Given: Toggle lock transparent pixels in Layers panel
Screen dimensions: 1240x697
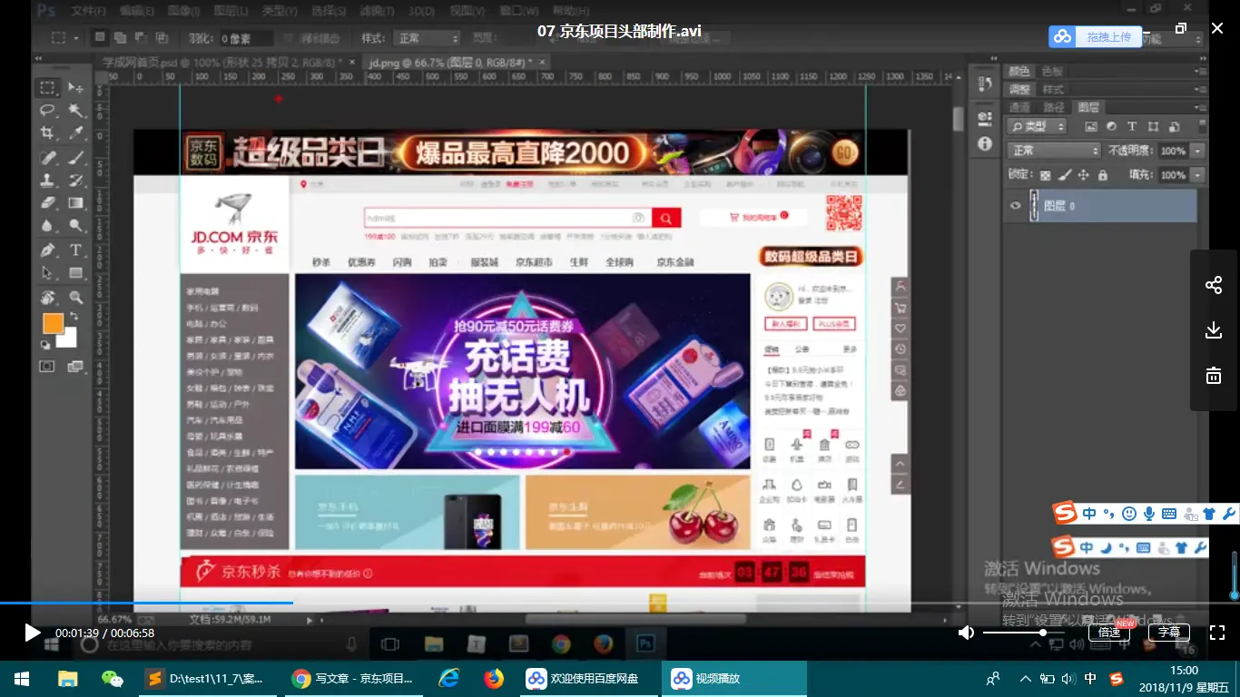Looking at the screenshot, I should click(1046, 175).
